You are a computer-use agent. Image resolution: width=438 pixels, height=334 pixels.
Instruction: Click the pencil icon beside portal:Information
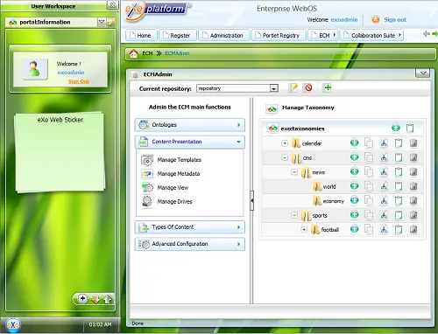[x=111, y=22]
